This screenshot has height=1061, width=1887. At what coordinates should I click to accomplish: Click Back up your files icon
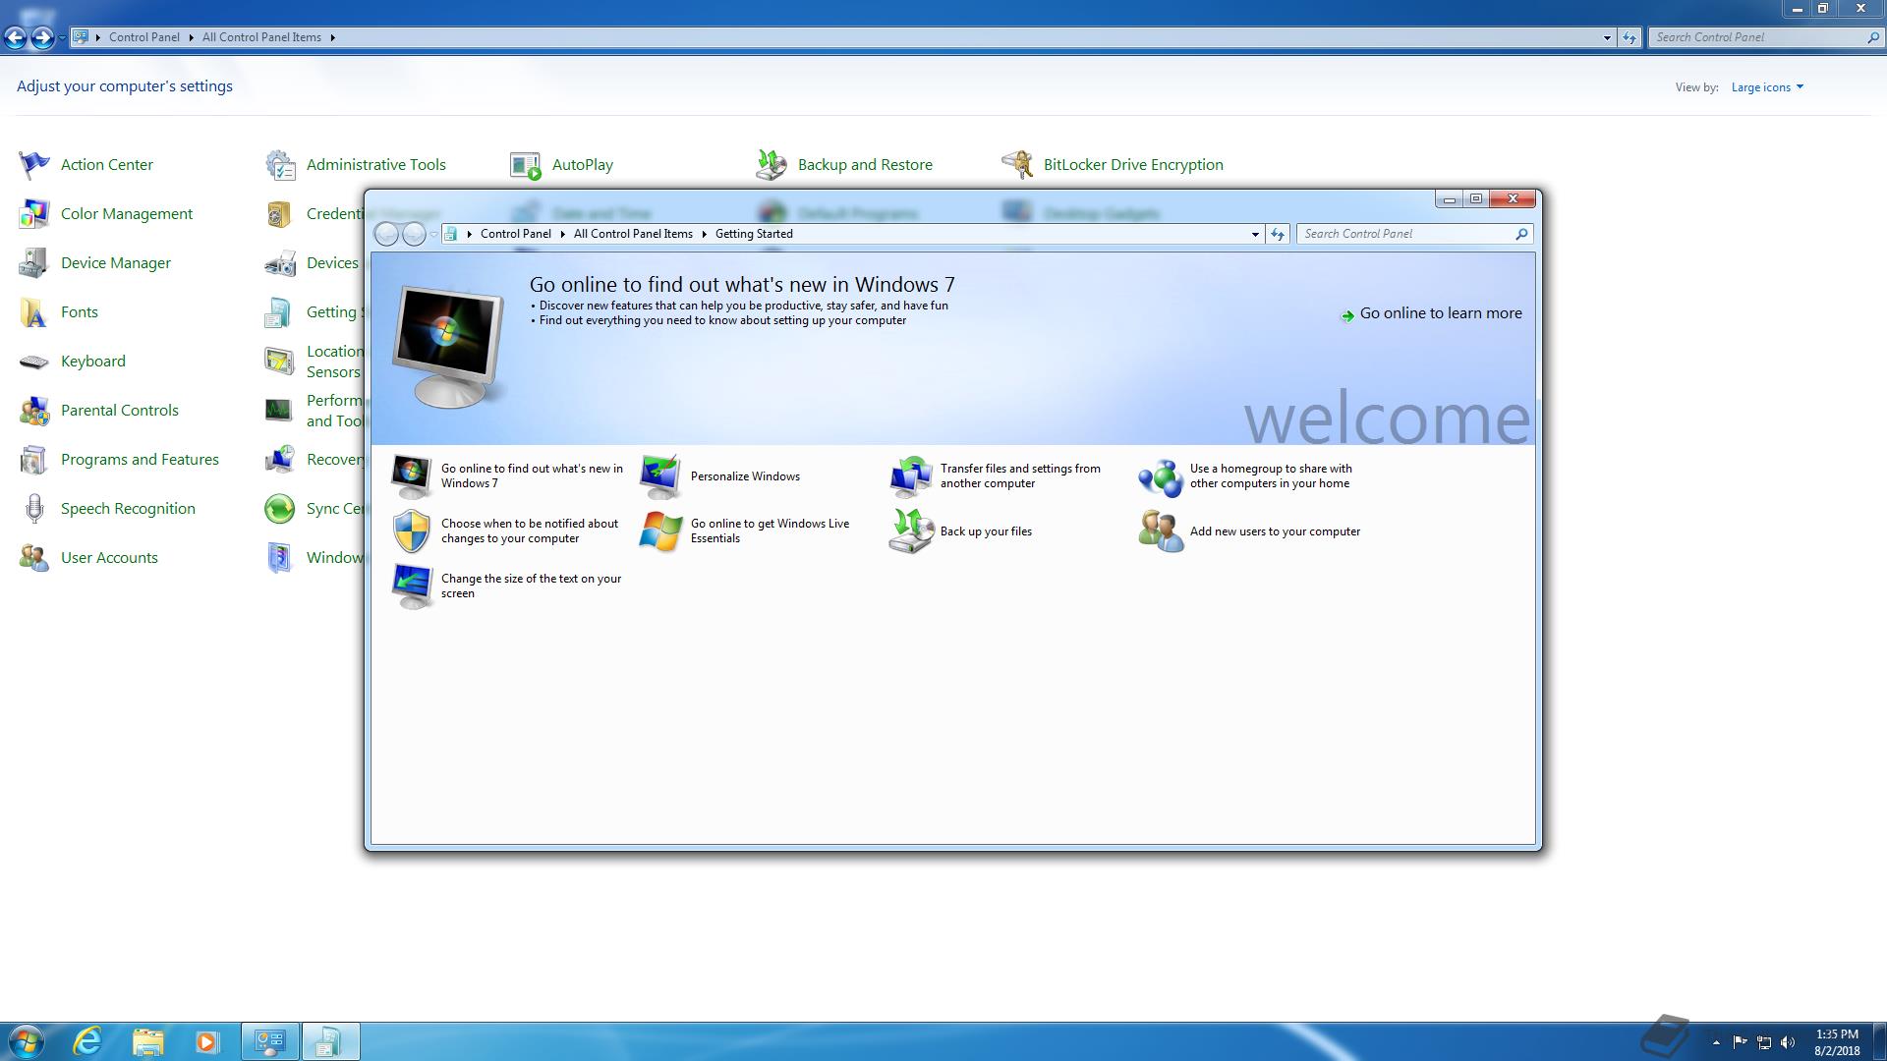click(x=910, y=531)
